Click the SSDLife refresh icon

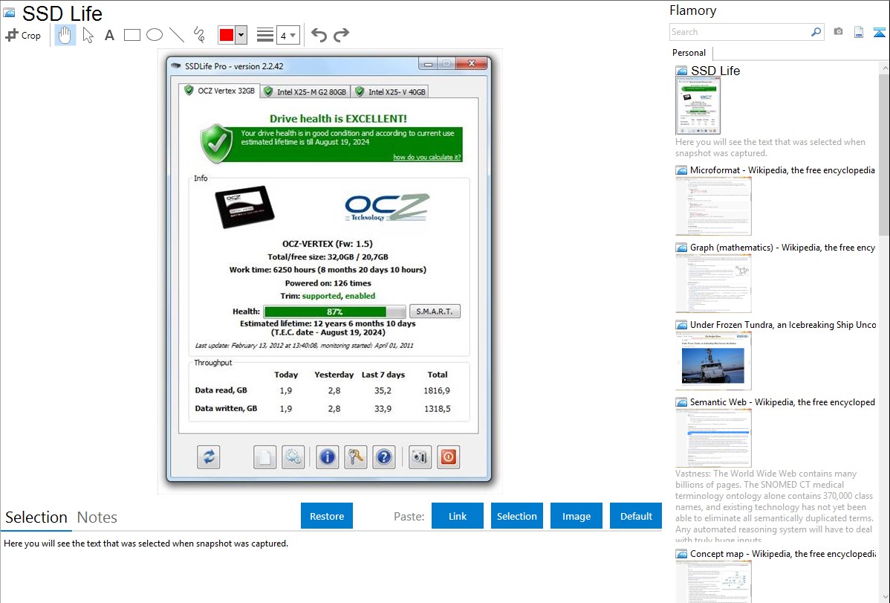click(x=208, y=457)
